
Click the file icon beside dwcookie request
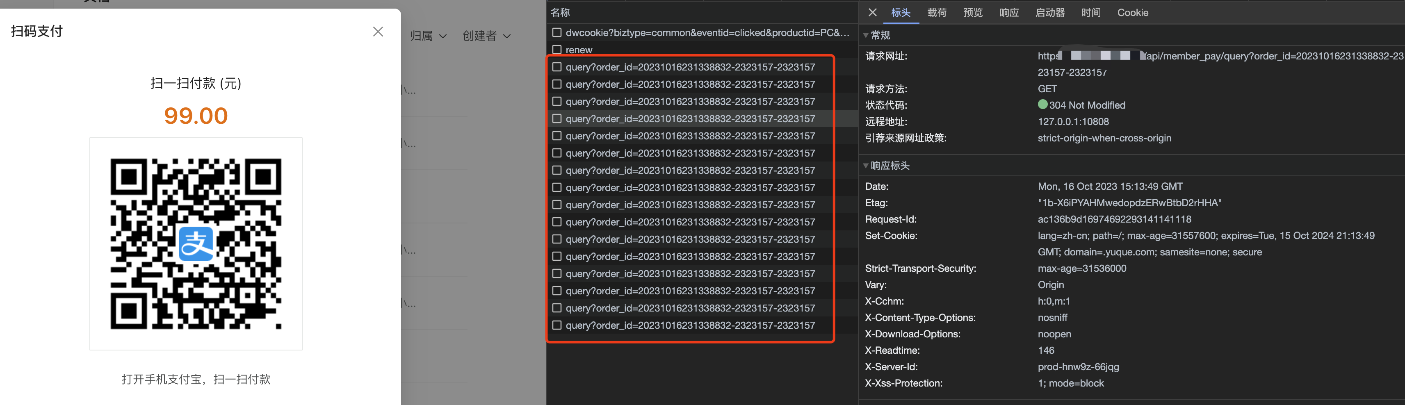pyautogui.click(x=557, y=33)
